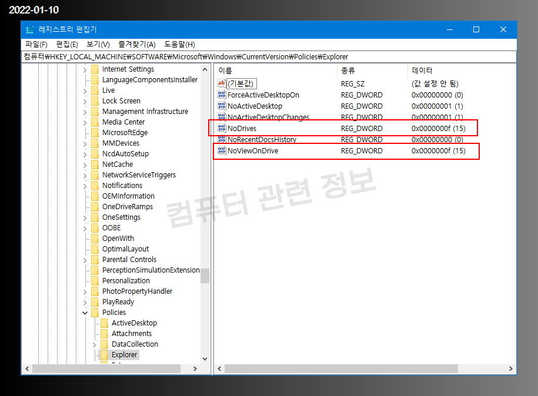Open the 편집(E) menu
This screenshot has height=396, width=538.
pos(67,45)
